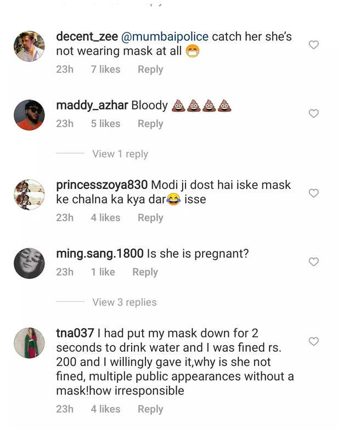Heart princesszoya830's comment

(314, 193)
